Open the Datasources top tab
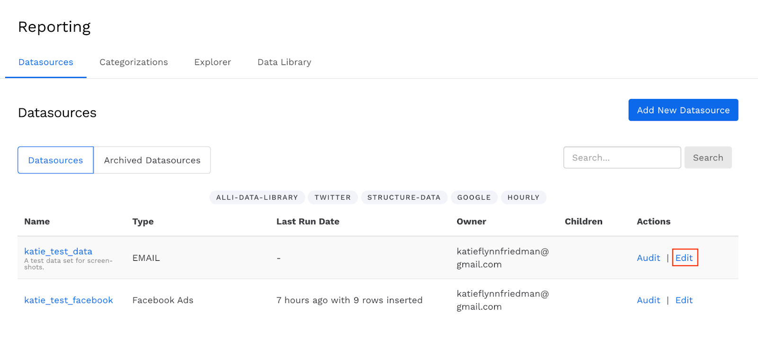This screenshot has height=339, width=758. (46, 62)
